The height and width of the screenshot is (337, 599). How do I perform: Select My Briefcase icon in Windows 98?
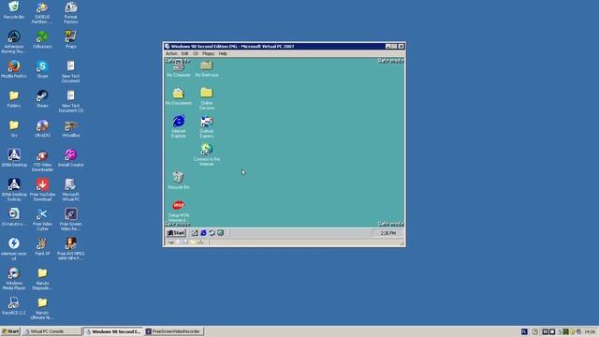[x=207, y=68]
